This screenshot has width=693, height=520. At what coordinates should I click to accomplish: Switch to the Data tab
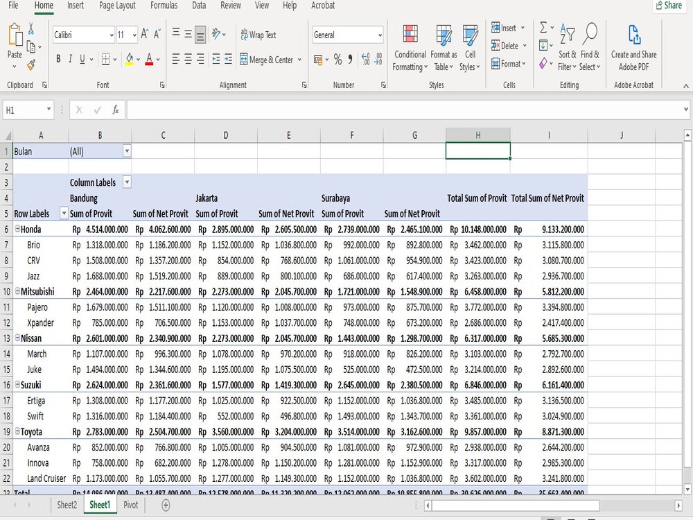pos(199,6)
